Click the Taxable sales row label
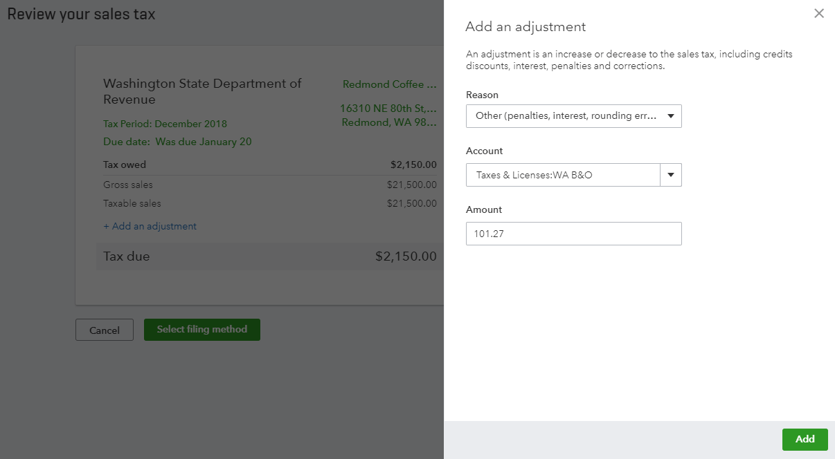 click(x=132, y=203)
